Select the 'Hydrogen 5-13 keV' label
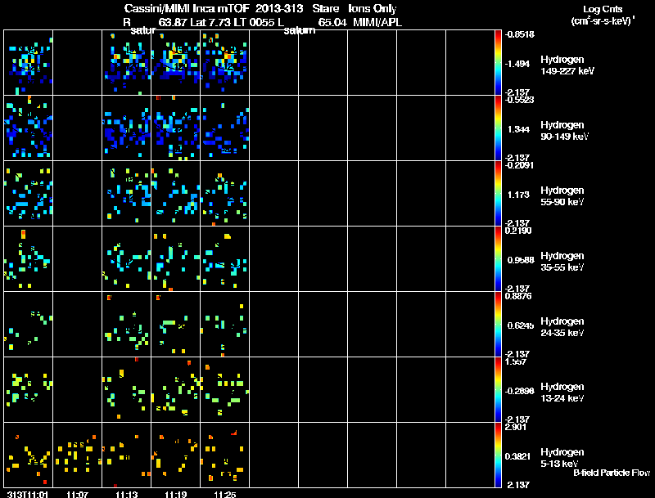 click(x=562, y=458)
